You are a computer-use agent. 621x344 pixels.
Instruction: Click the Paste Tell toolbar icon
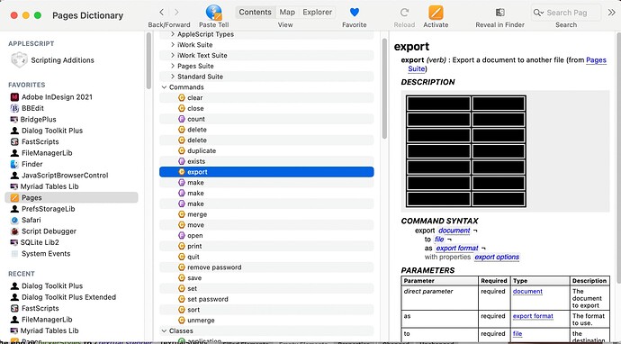click(x=214, y=13)
